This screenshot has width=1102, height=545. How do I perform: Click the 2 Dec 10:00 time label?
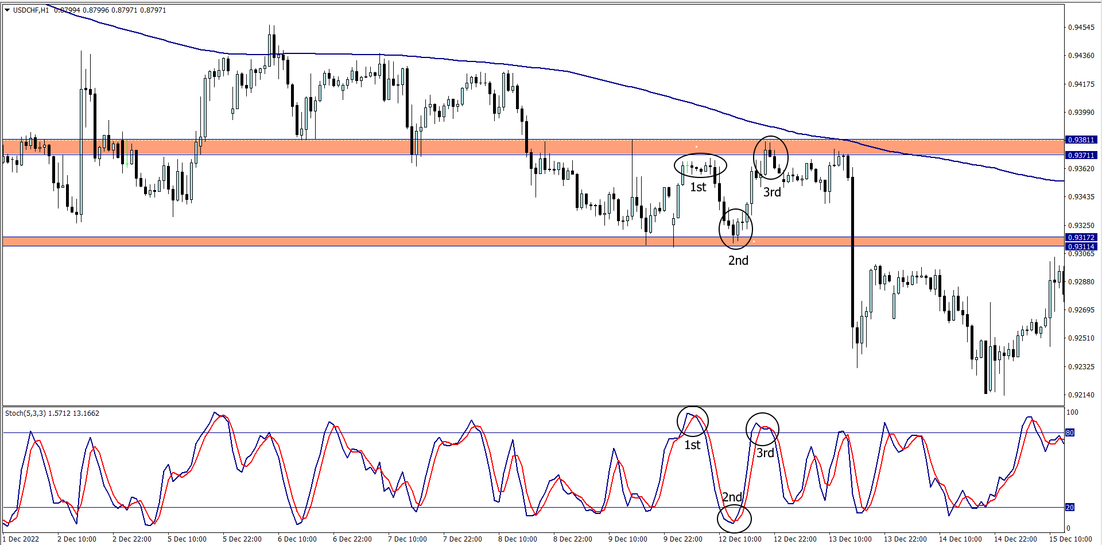pyautogui.click(x=77, y=539)
